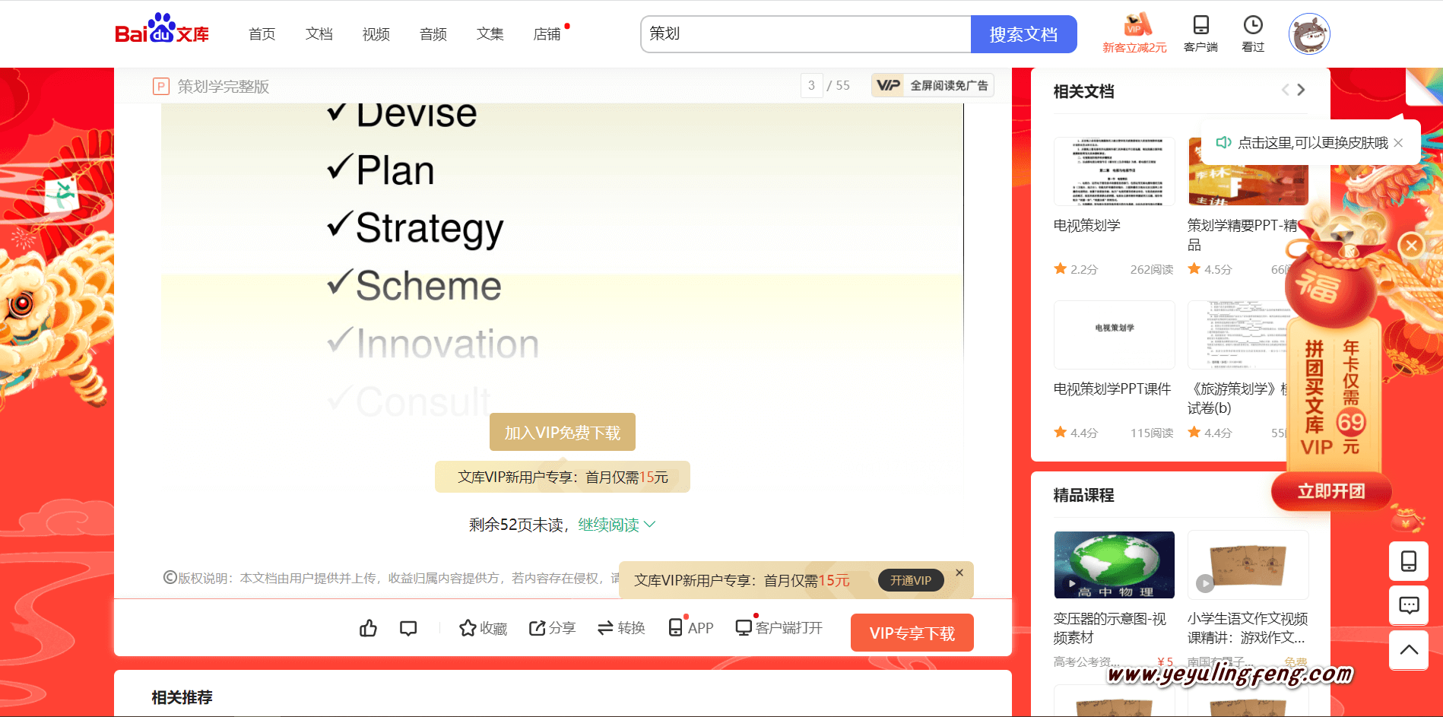Open the 电视策划学PPT课件 document thumbnail
The height and width of the screenshot is (717, 1443).
[1115, 335]
